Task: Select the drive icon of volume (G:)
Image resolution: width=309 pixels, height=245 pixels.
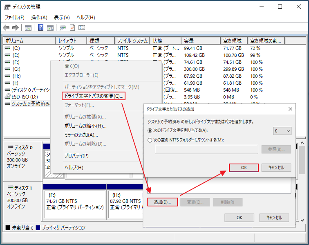Action: click(x=7, y=69)
